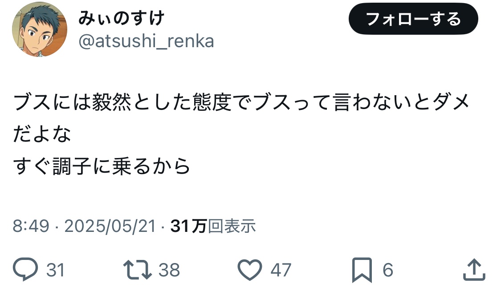The height and width of the screenshot is (304, 501).
Task: Click the reply speech bubble icon
Action: (x=26, y=270)
